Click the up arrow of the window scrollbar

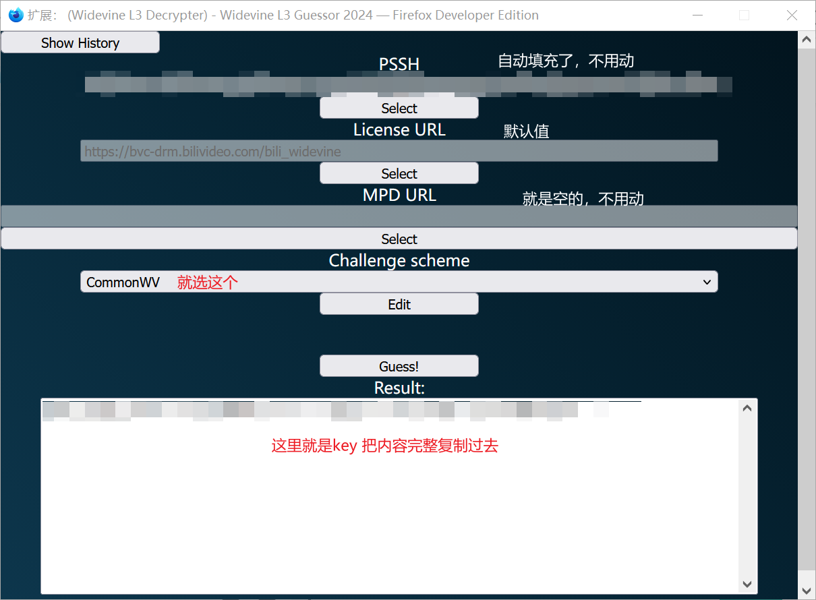tap(807, 39)
